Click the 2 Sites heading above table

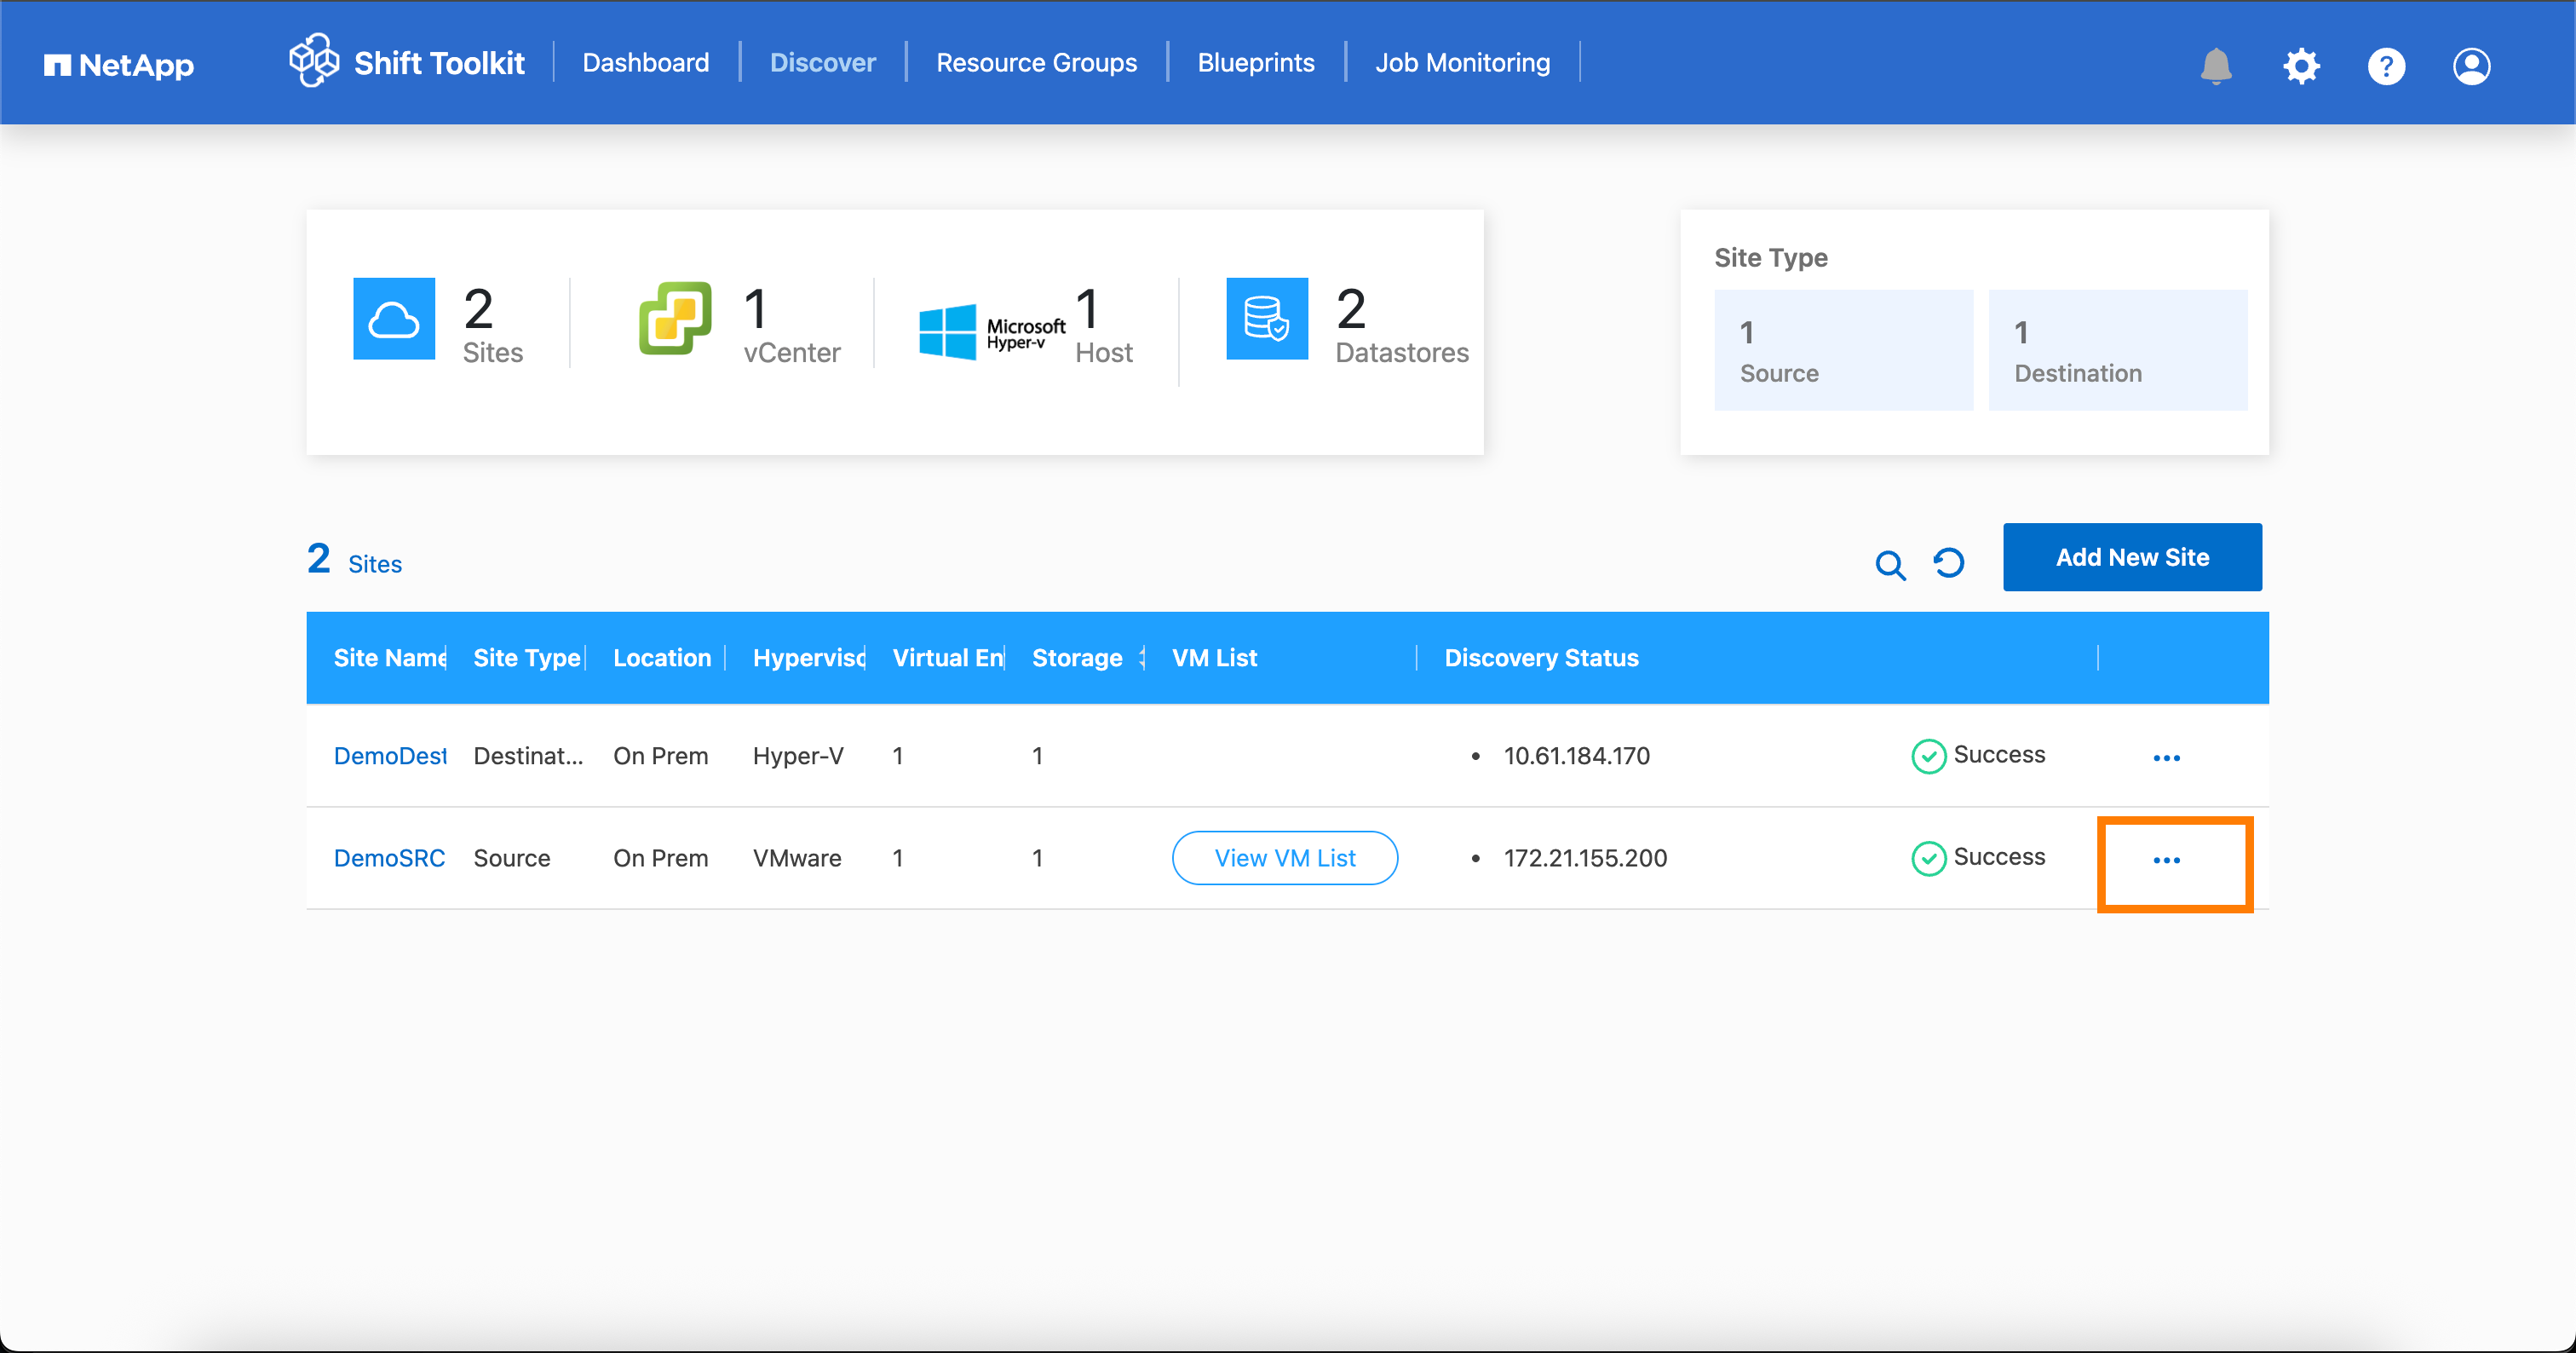[x=354, y=560]
